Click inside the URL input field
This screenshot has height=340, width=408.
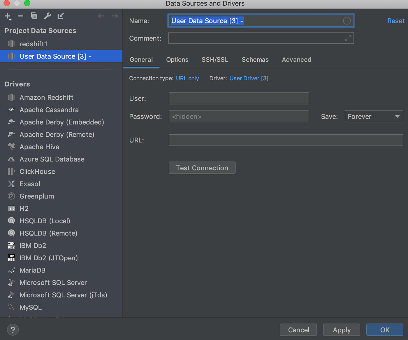click(x=286, y=140)
